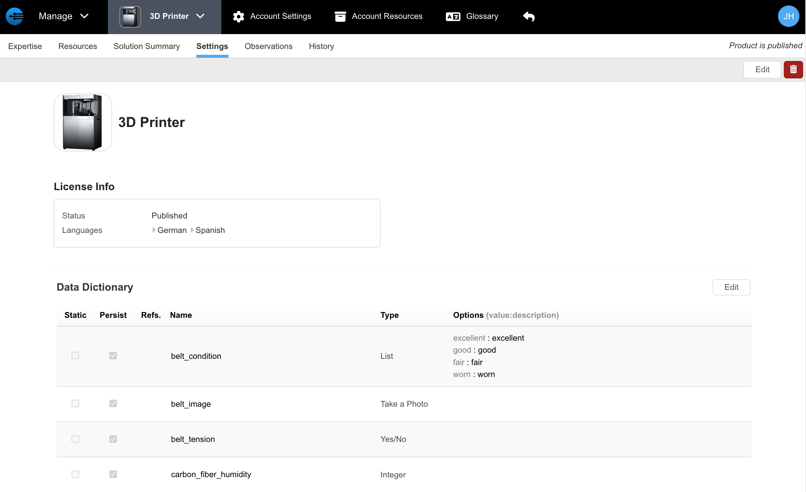Toggle Persist checkbox for belt_image
This screenshot has height=492, width=806.
click(x=113, y=403)
